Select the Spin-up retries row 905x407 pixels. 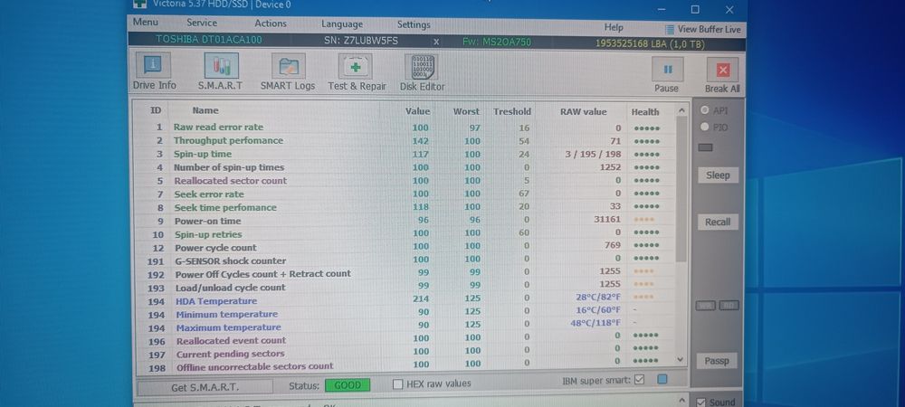tap(406, 234)
